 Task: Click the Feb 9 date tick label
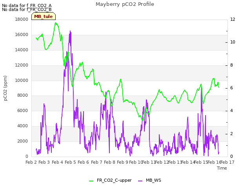pos(122,163)
